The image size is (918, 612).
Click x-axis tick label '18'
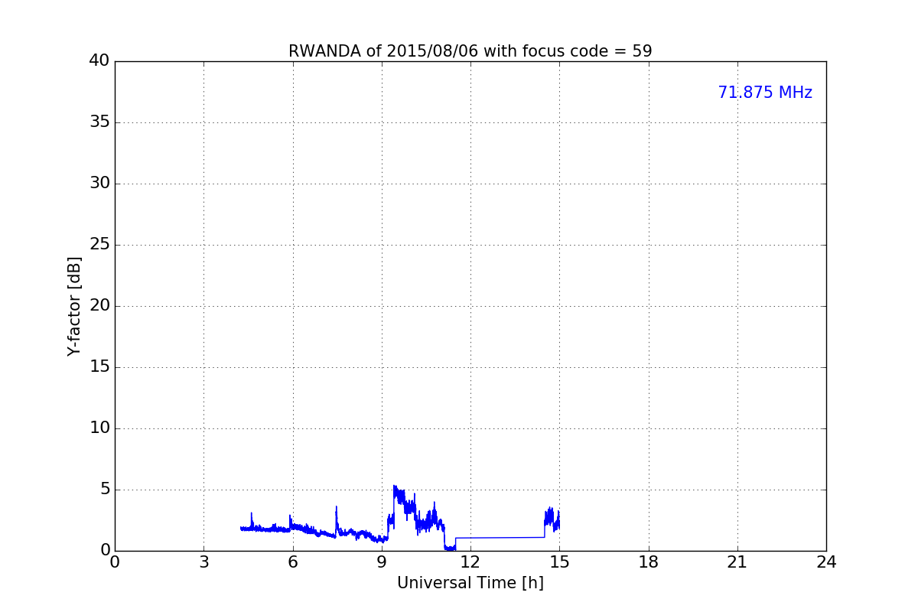(x=649, y=562)
